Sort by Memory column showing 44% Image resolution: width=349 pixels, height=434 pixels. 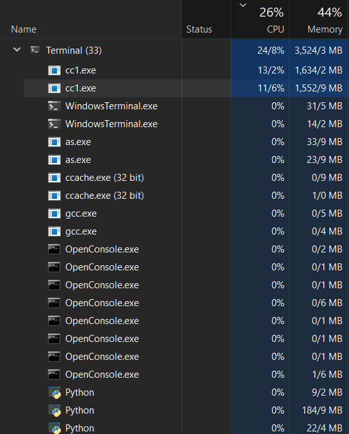coord(319,19)
